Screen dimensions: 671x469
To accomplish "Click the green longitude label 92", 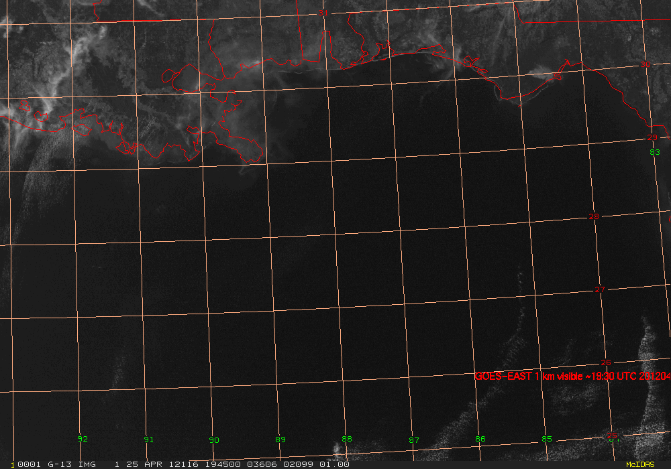I will coord(83,439).
